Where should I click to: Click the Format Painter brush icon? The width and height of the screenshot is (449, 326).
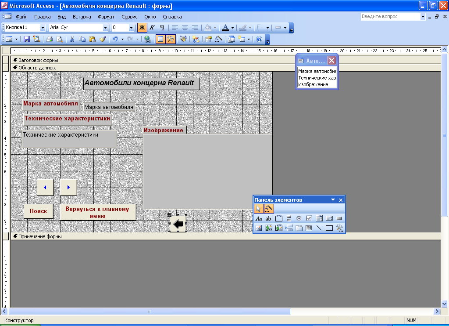pyautogui.click(x=103, y=39)
